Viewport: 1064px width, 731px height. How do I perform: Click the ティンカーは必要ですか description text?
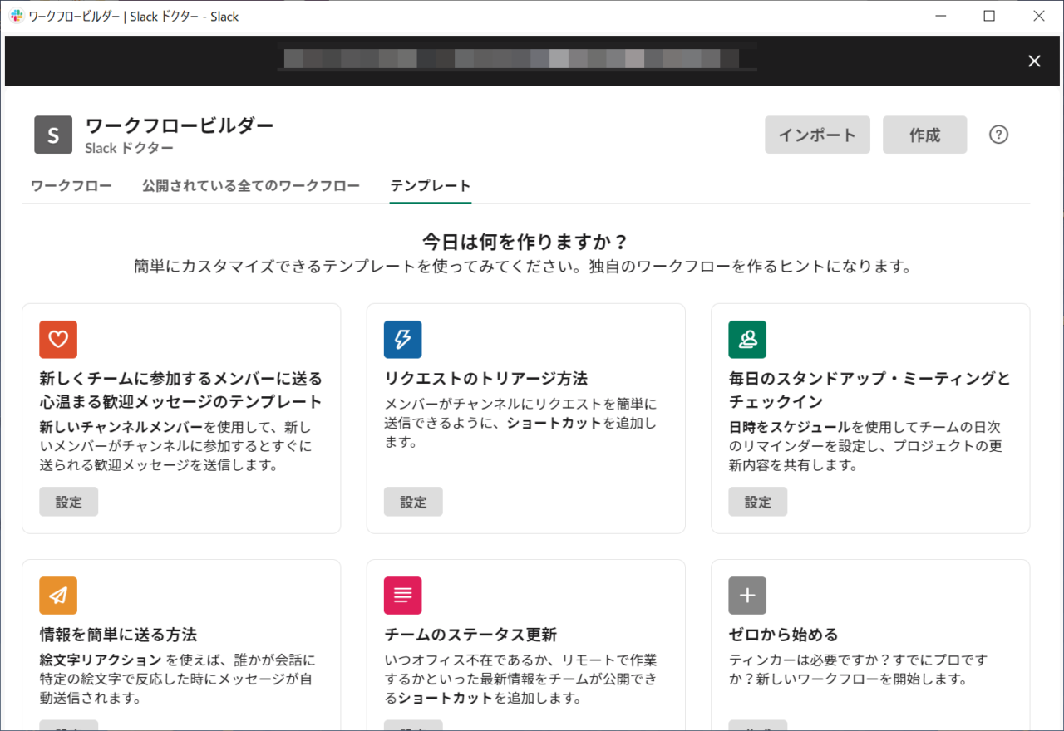tap(858, 670)
